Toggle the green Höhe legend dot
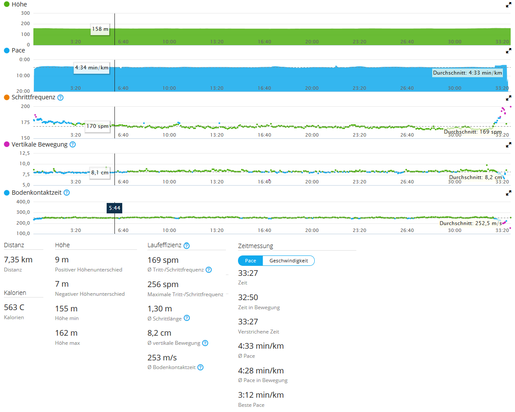The image size is (515, 412). point(7,4)
